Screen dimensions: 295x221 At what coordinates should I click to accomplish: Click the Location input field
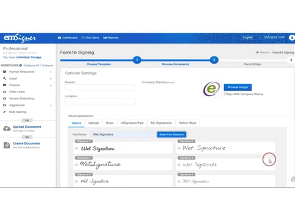[x=100, y=101]
